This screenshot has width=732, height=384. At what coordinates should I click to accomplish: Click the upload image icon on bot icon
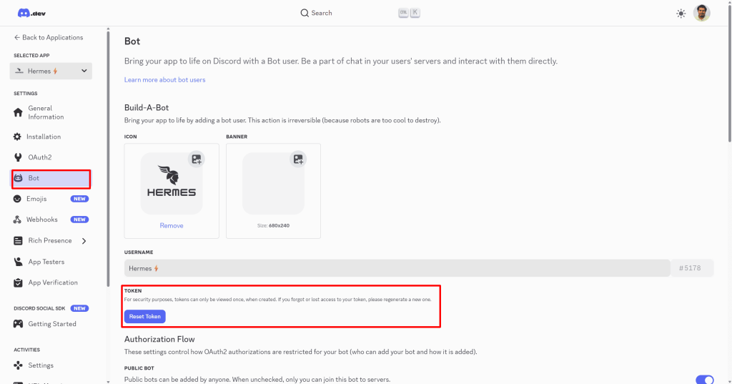point(196,159)
